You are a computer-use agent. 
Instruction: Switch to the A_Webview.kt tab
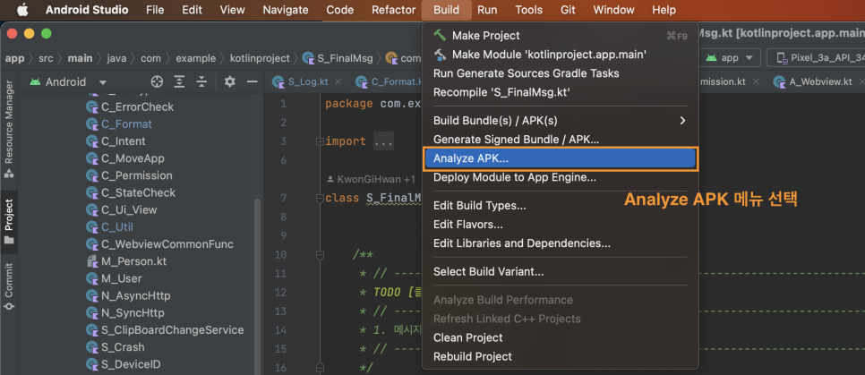click(820, 81)
